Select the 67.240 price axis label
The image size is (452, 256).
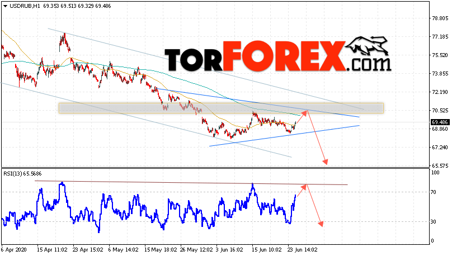point(440,147)
